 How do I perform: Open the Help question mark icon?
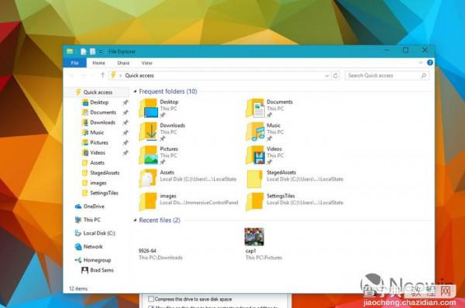coord(429,63)
